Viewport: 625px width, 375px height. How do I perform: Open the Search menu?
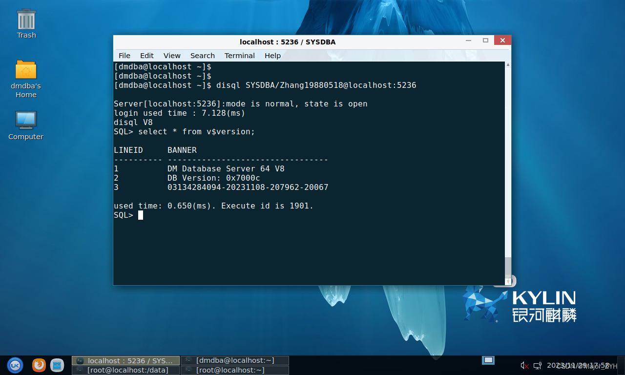click(x=202, y=56)
